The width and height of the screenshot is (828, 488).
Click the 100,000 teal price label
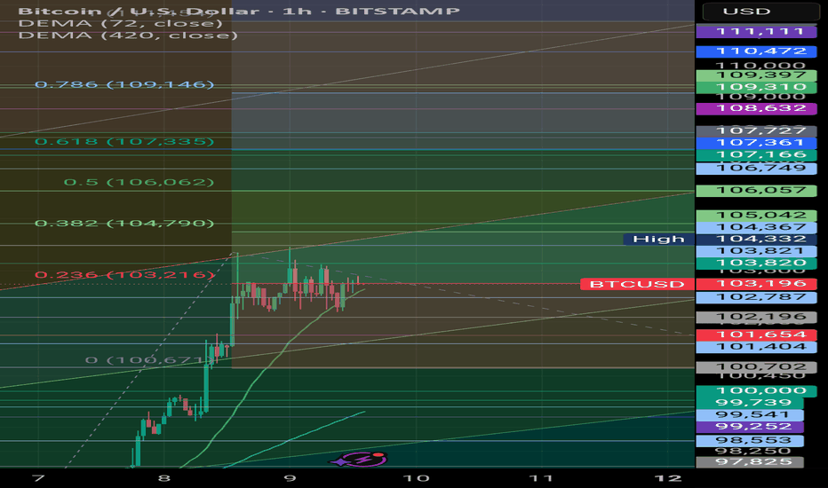(x=757, y=391)
